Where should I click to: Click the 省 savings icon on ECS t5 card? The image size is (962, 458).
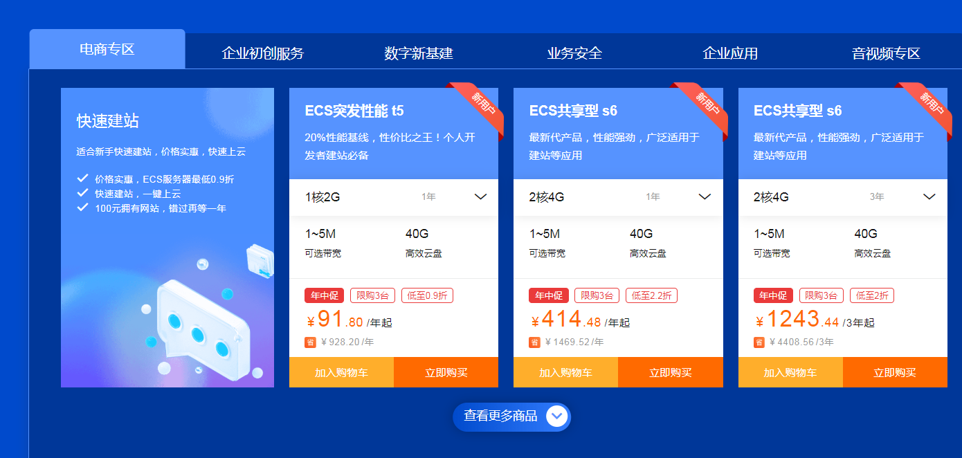pos(310,342)
